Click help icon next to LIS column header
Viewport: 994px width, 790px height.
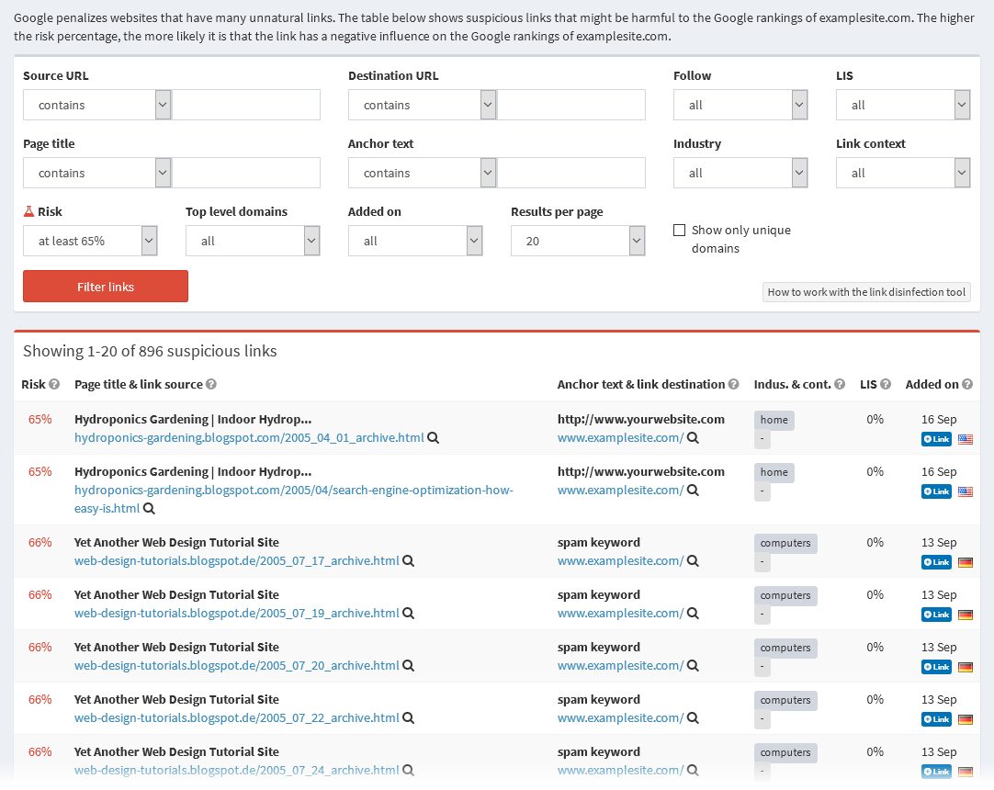coord(886,385)
